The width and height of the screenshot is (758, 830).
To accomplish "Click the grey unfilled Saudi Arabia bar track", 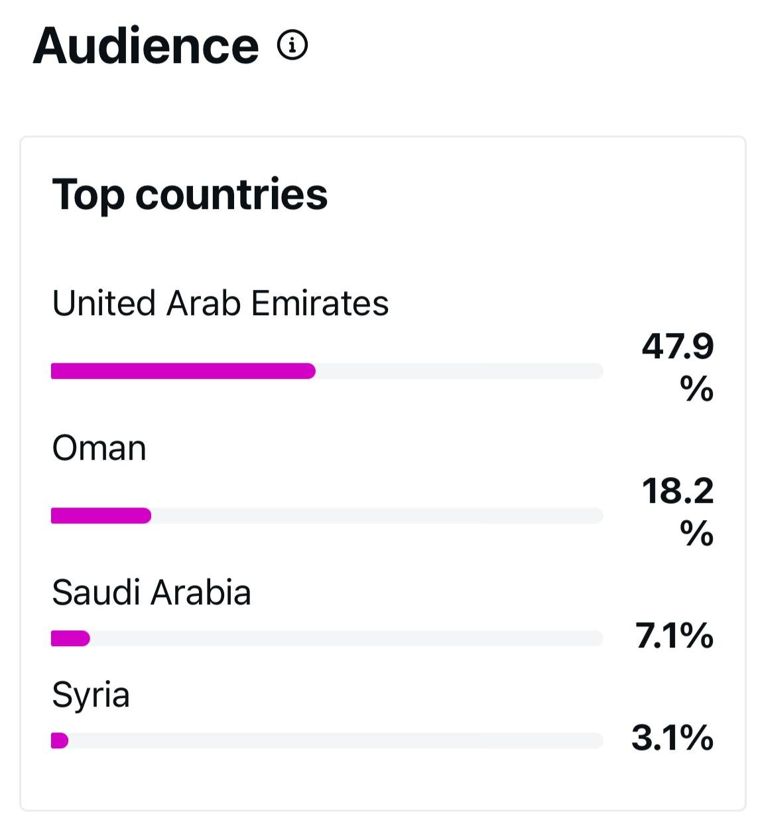I will 346,638.
